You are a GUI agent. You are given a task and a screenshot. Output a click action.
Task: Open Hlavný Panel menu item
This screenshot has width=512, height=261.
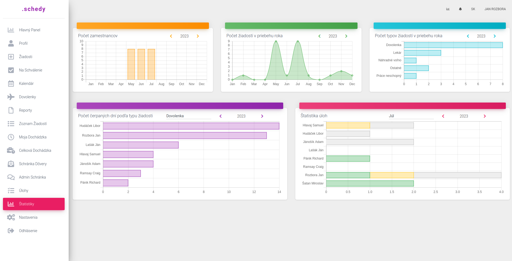(x=34, y=30)
